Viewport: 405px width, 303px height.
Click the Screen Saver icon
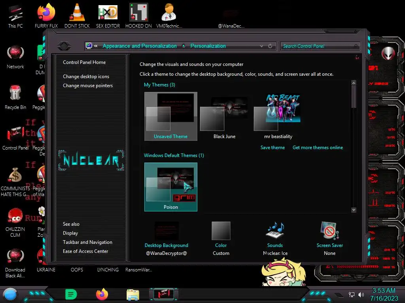[329, 230]
